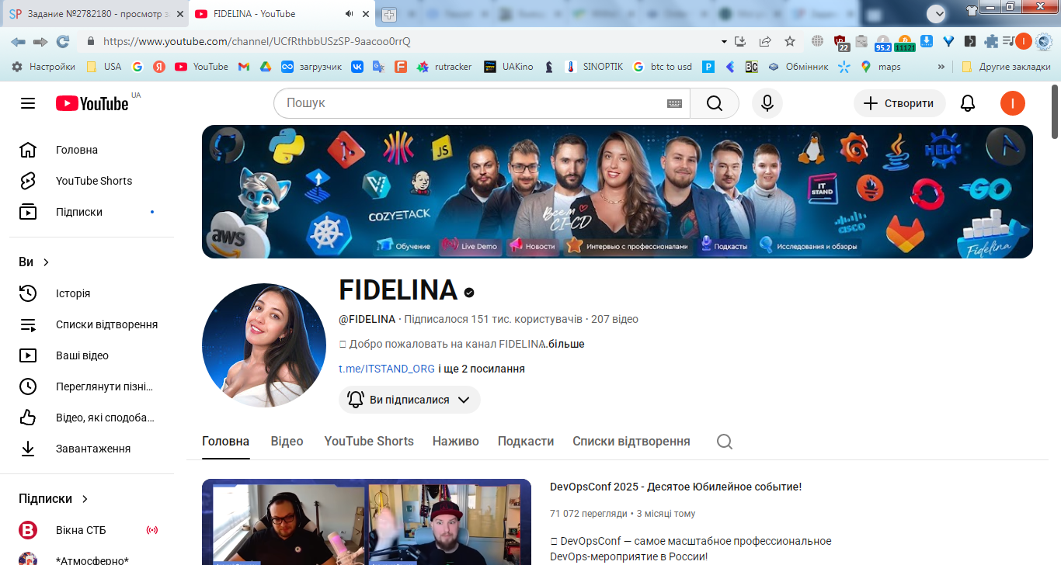This screenshot has width=1061, height=565.
Task: Switch to the Подкасти channel tab
Action: [x=526, y=442]
